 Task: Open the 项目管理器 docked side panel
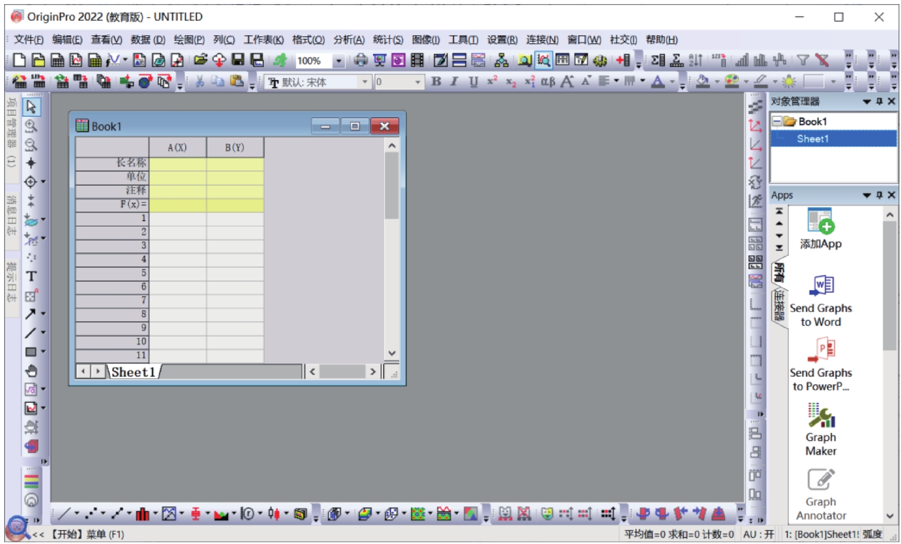tap(12, 133)
